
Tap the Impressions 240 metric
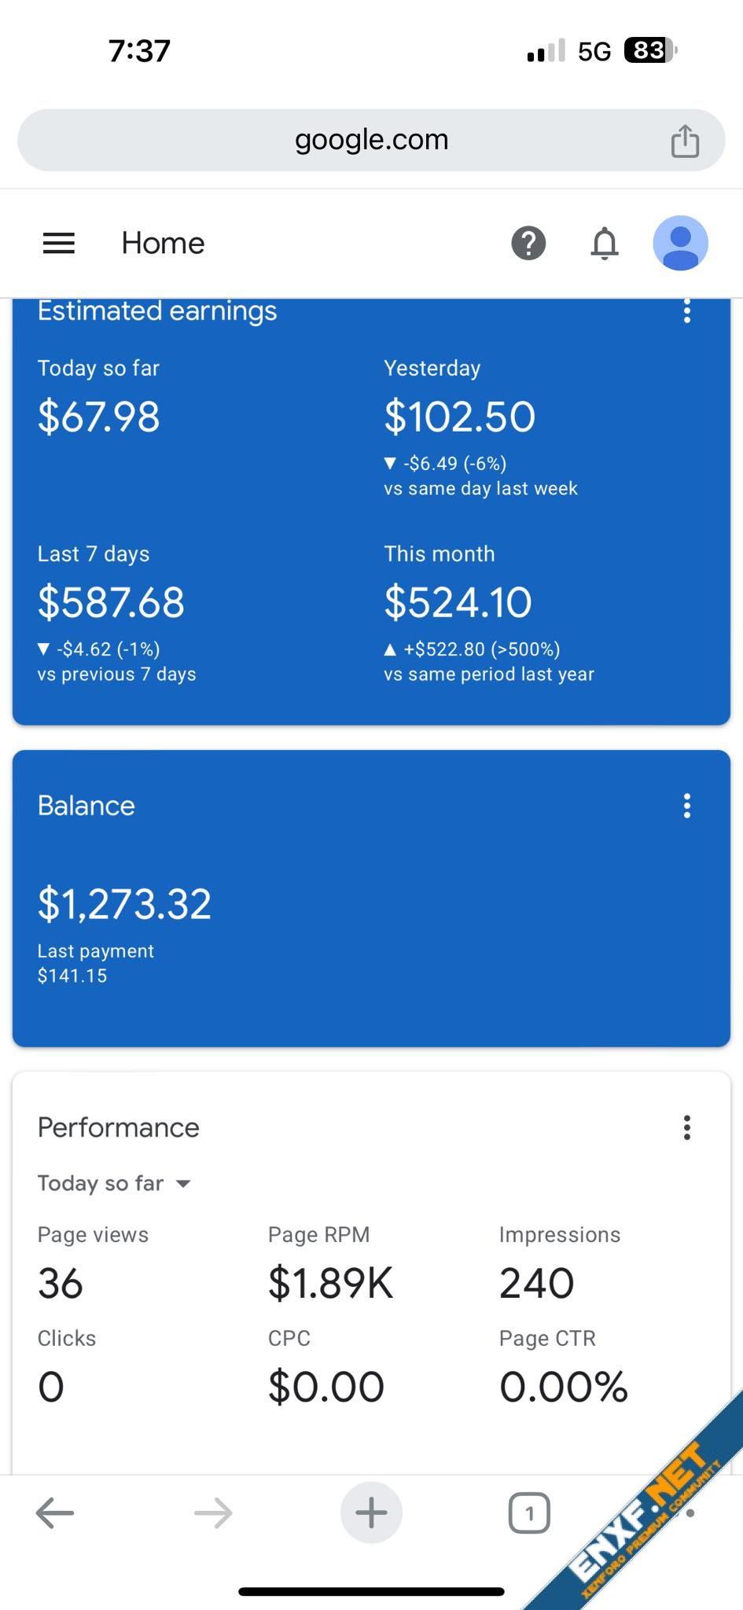click(537, 1283)
